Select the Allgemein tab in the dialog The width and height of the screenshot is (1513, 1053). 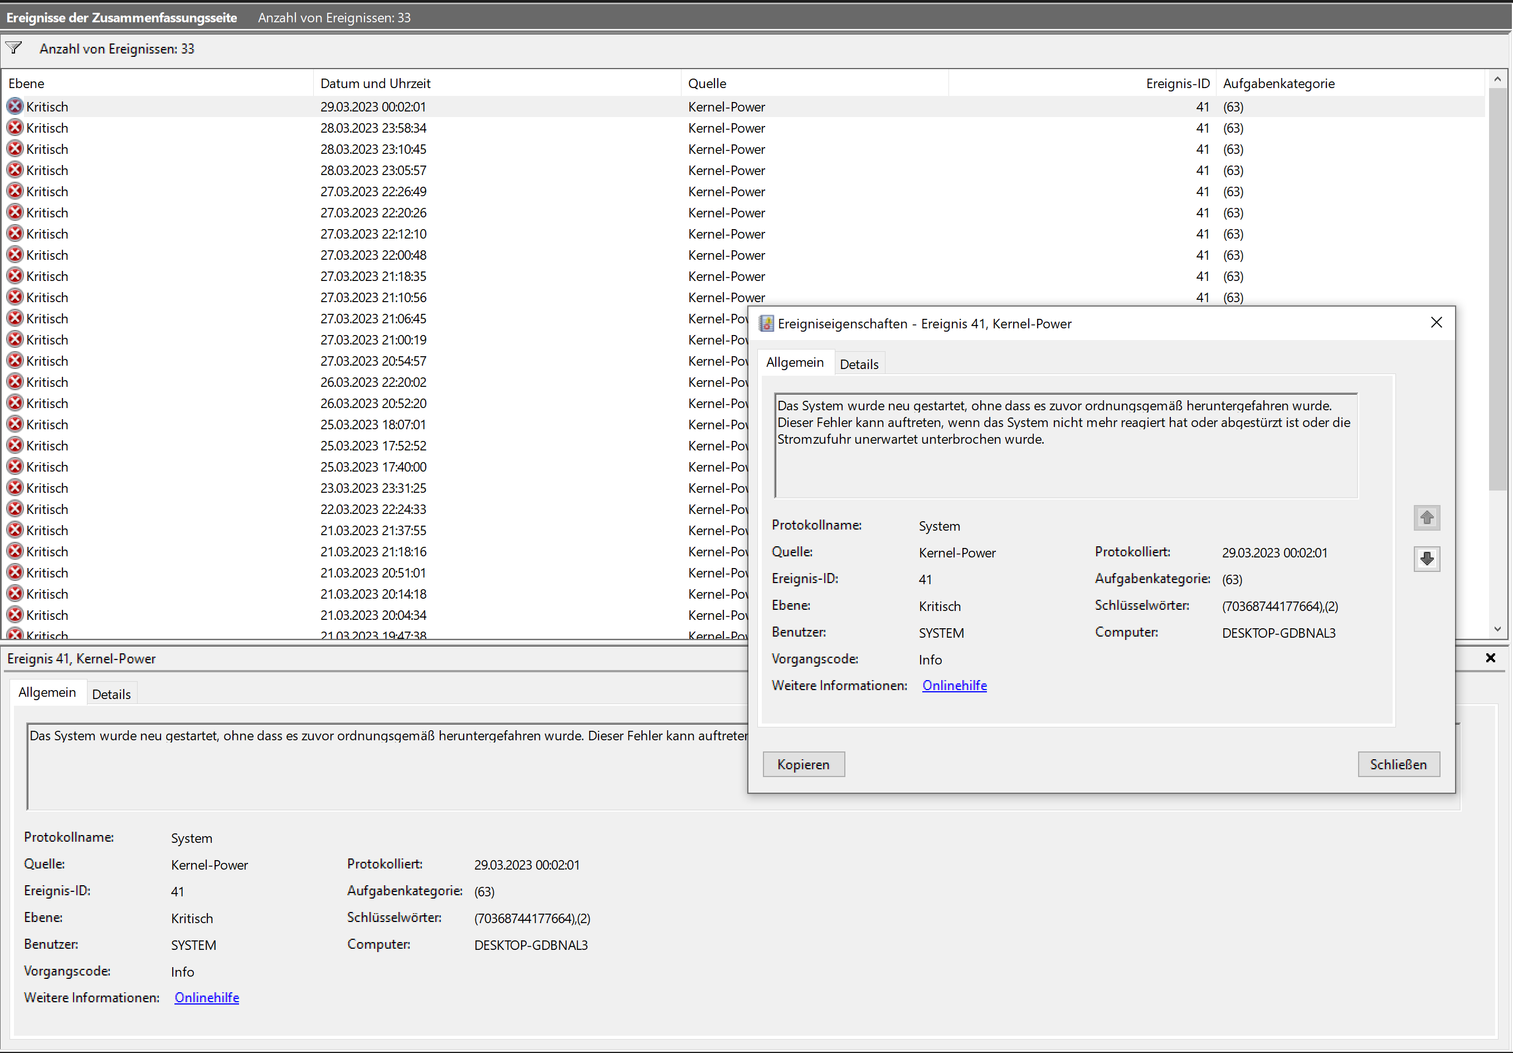(794, 363)
